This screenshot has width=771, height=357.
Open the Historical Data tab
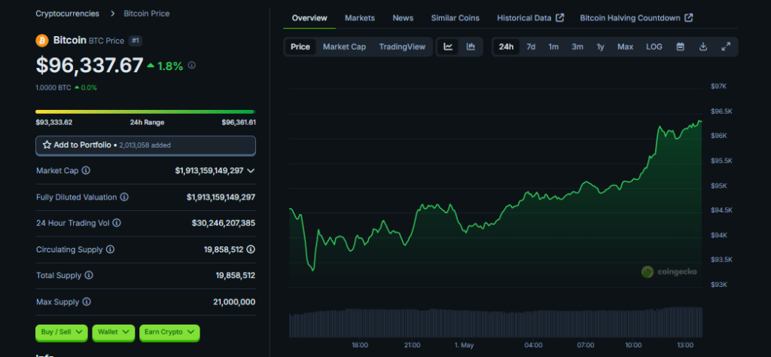[531, 18]
